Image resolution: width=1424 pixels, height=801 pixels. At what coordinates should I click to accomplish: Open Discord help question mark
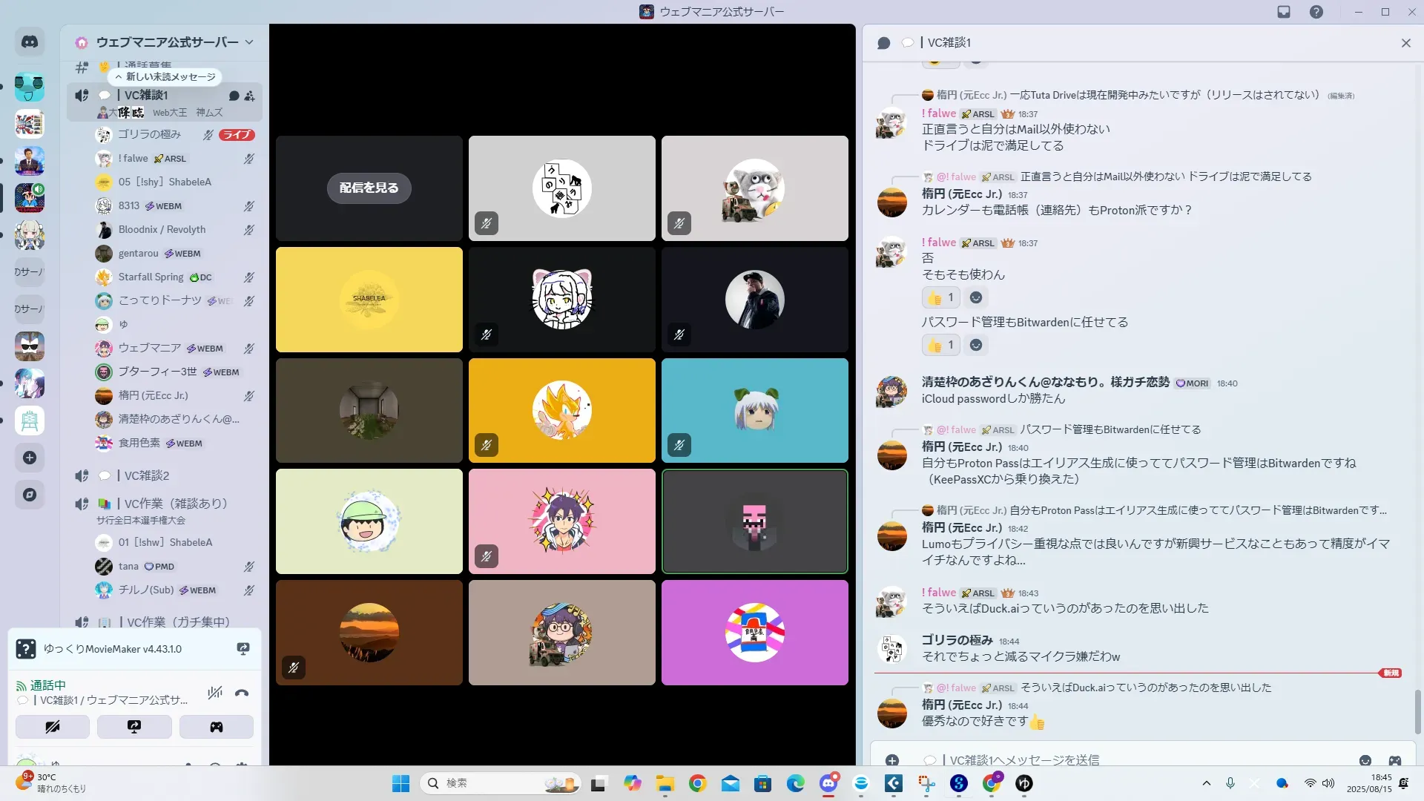1316,12
